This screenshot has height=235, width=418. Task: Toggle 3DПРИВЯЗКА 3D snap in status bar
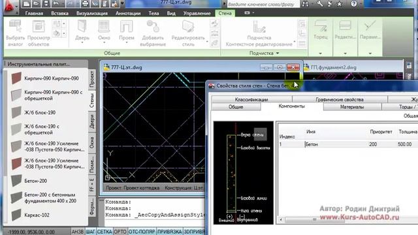coord(194,232)
